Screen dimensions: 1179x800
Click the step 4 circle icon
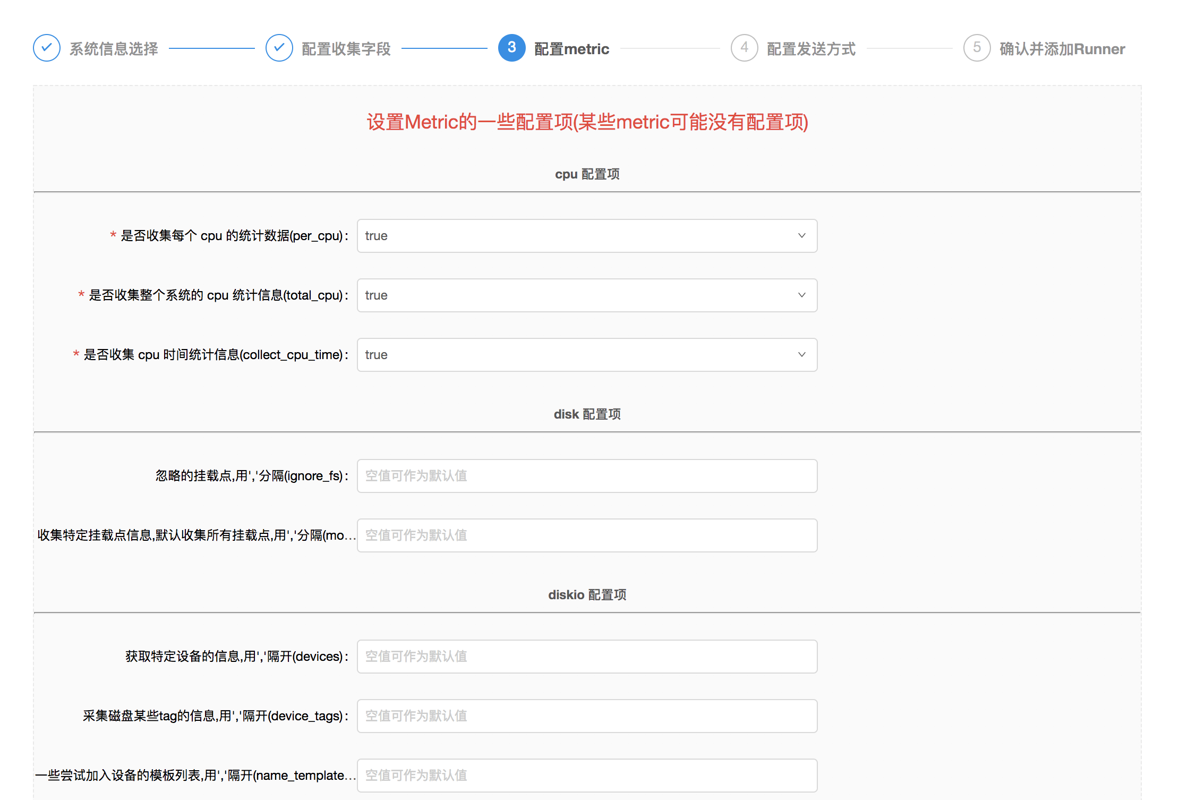(744, 48)
